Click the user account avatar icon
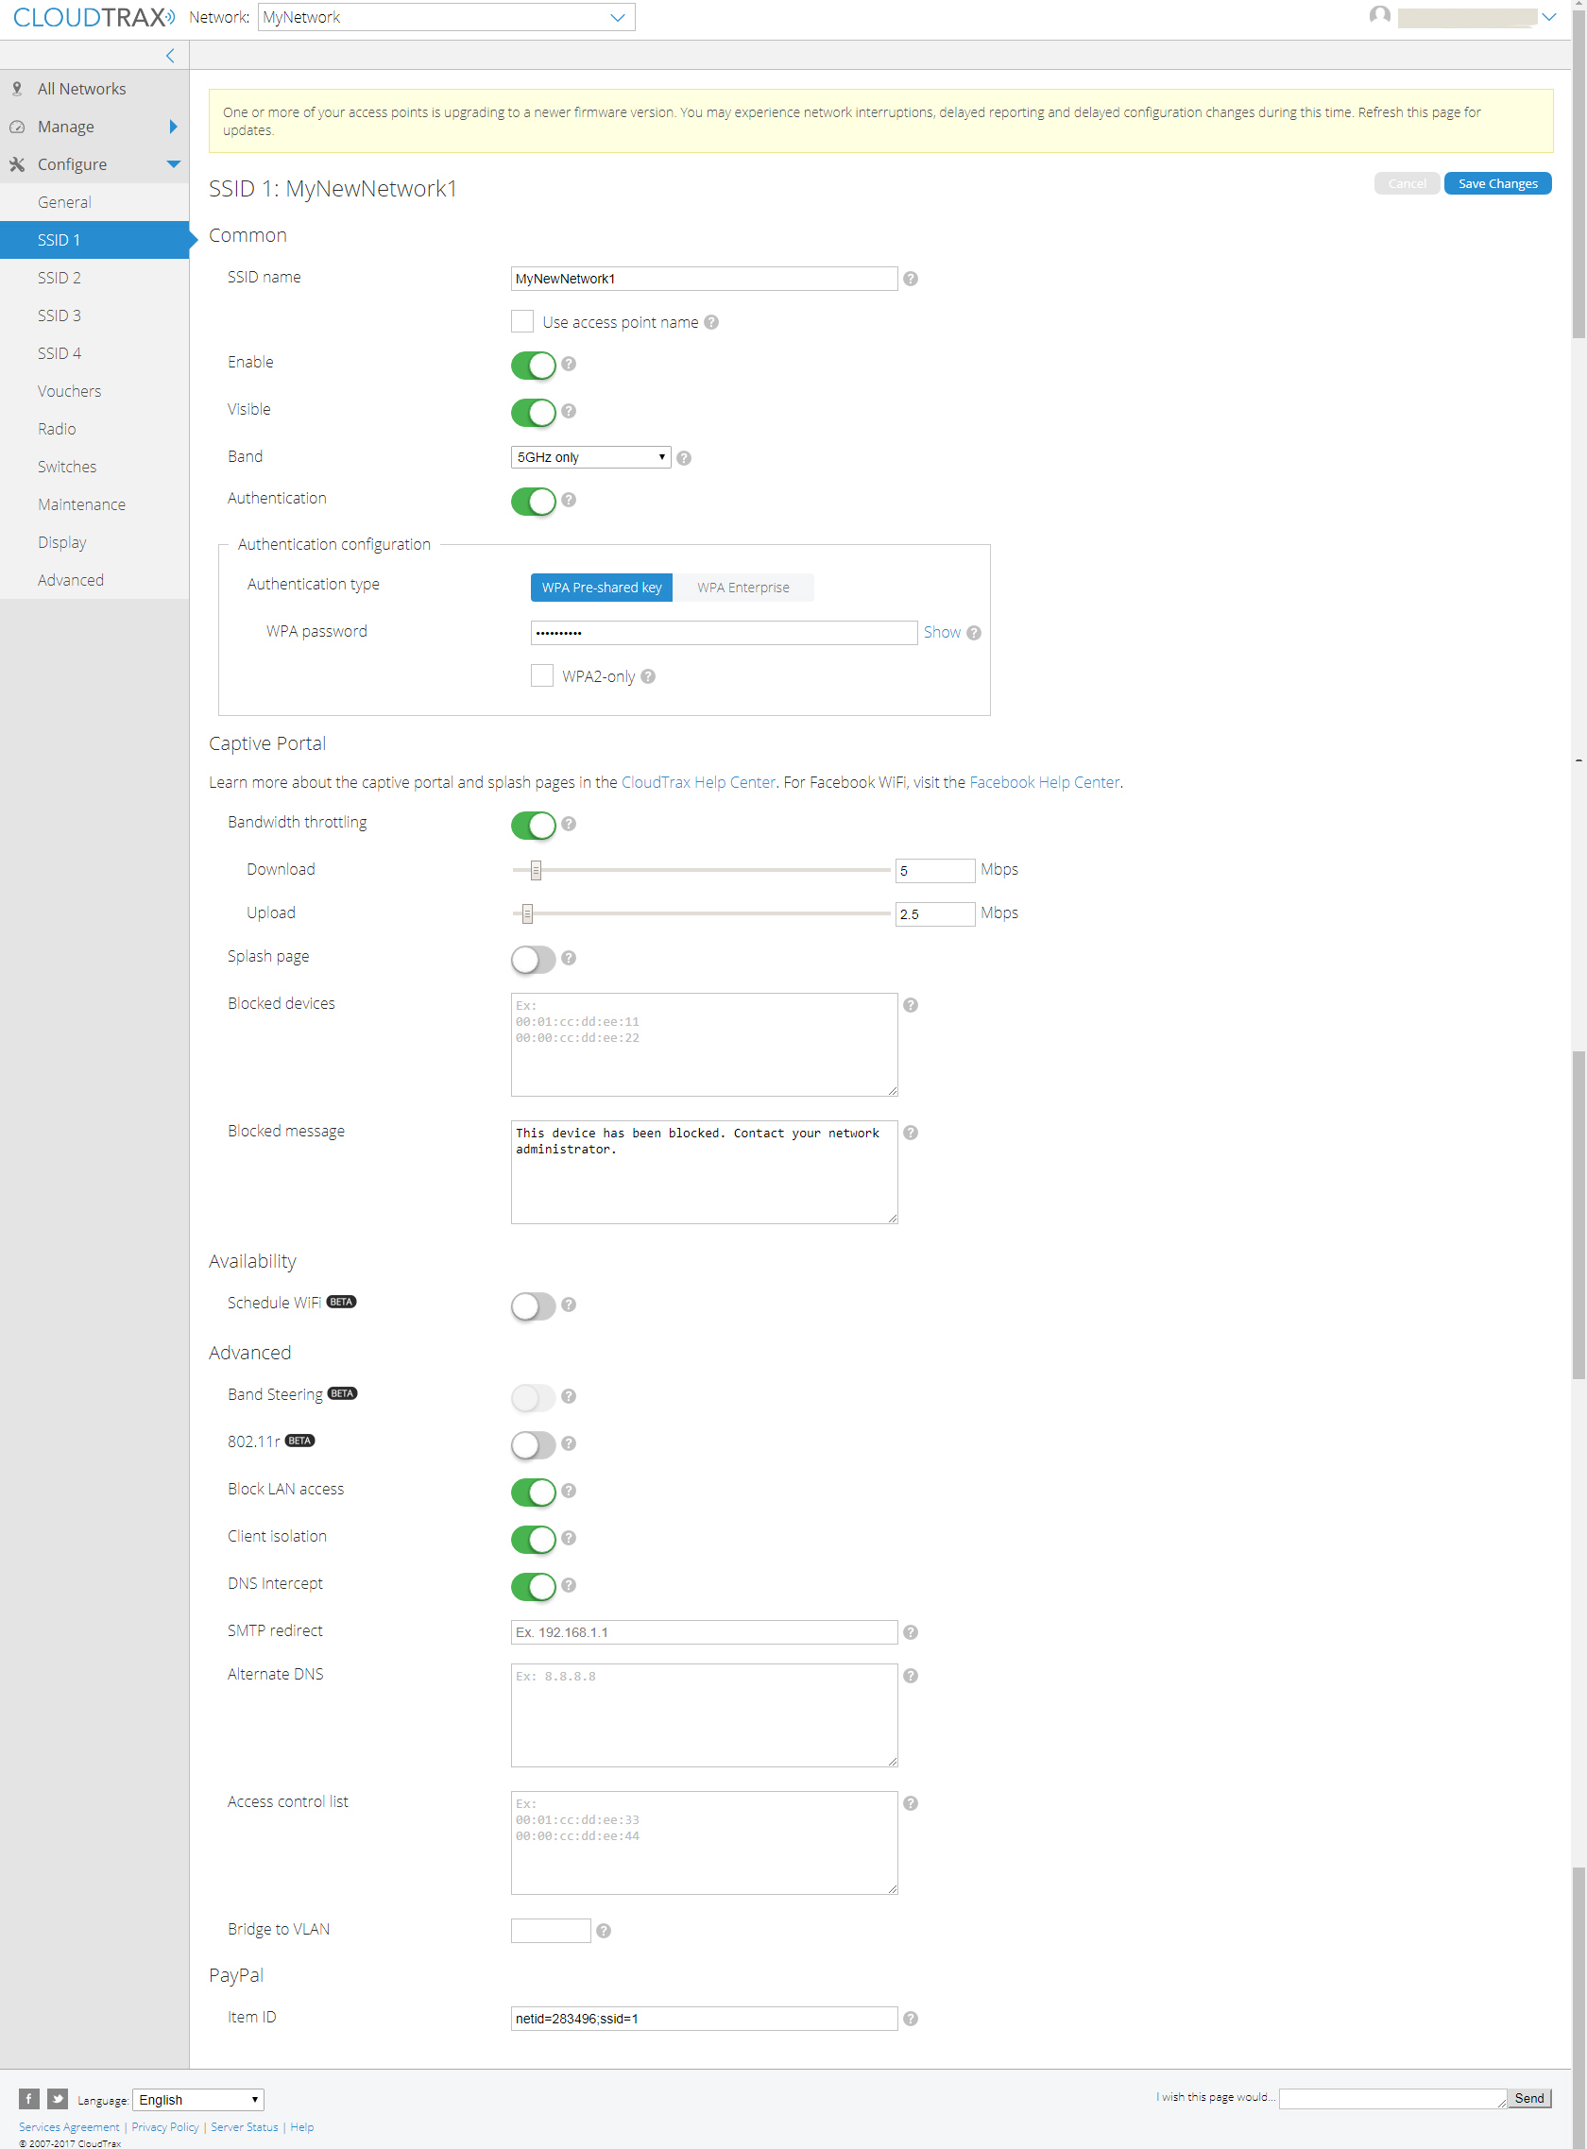The height and width of the screenshot is (2149, 1587). tap(1379, 15)
